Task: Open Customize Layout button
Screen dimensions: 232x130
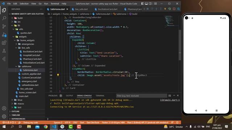Action: click(x=156, y=4)
